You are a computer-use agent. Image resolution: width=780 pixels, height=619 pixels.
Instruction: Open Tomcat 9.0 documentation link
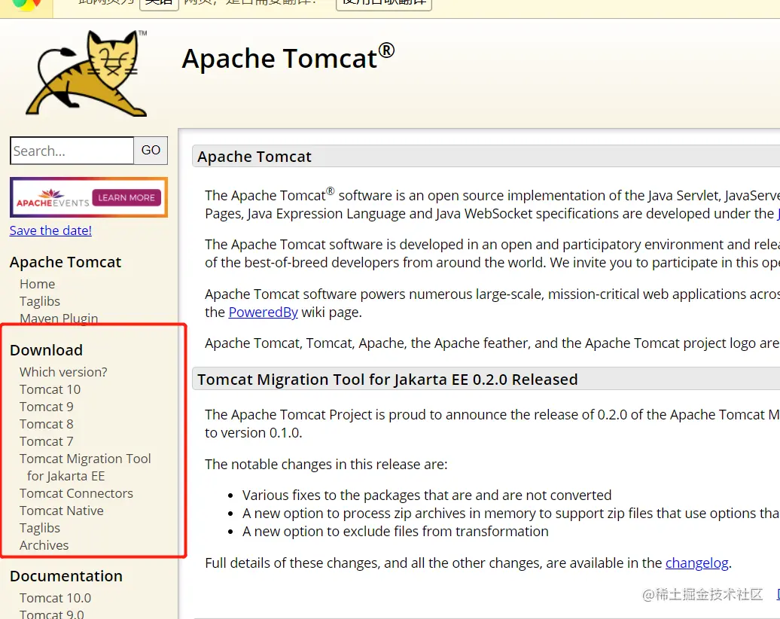pyautogui.click(x=52, y=614)
